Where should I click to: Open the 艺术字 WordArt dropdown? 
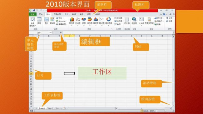(163, 18)
